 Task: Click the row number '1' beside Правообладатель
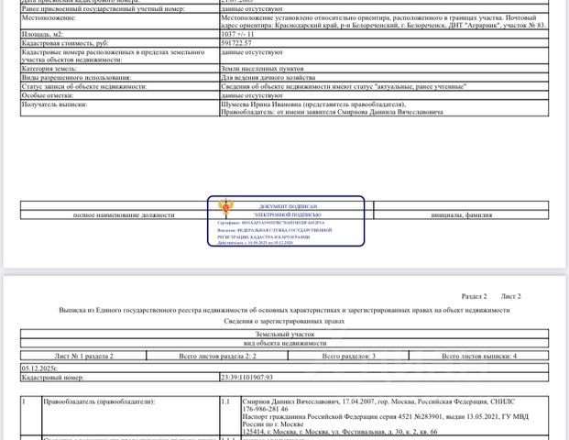tap(24, 401)
